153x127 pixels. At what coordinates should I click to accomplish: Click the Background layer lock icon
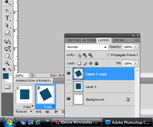point(128,99)
